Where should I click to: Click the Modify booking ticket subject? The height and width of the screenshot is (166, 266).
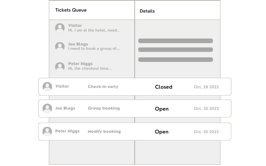pos(104,131)
